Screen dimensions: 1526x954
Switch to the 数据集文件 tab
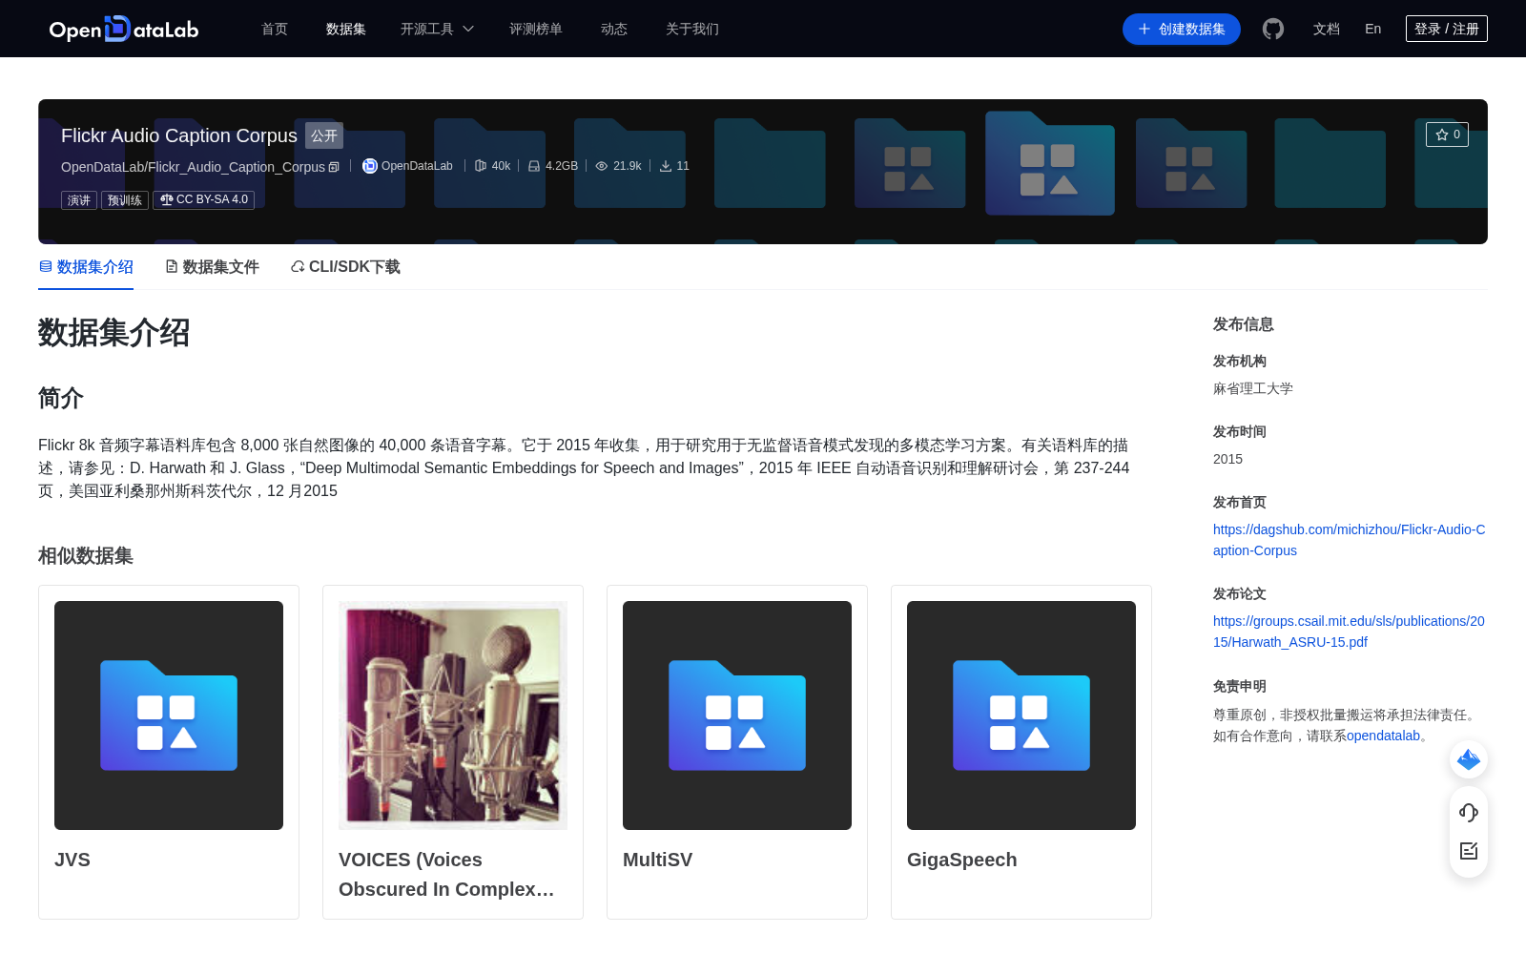212,267
